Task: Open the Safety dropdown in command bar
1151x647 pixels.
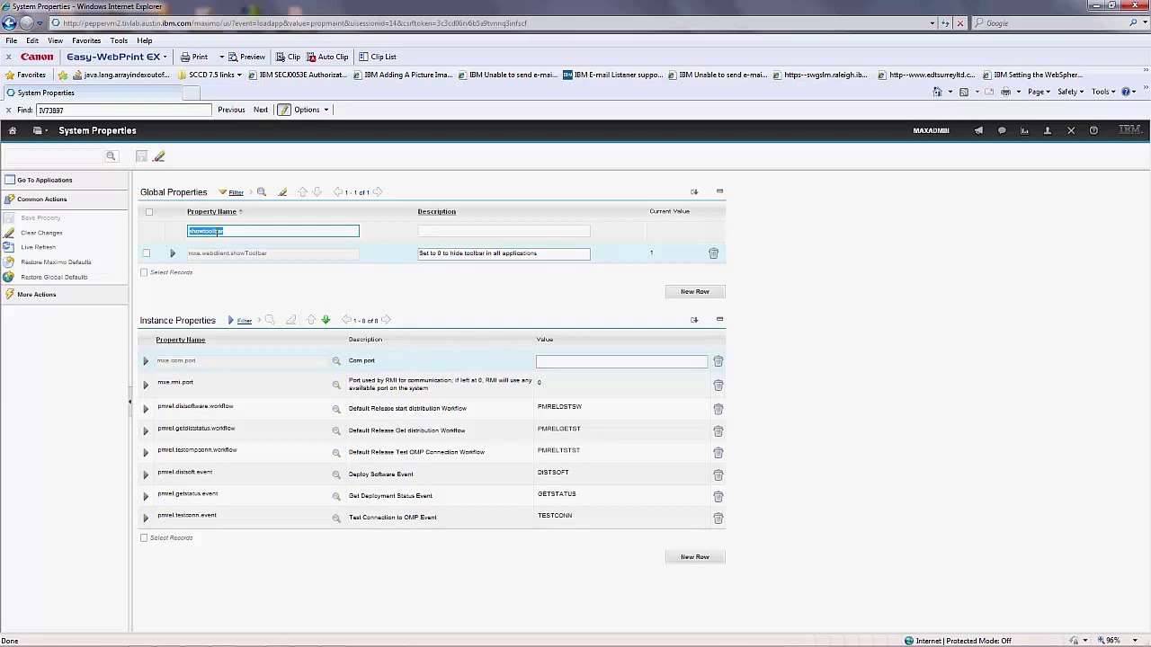Action: click(1070, 92)
